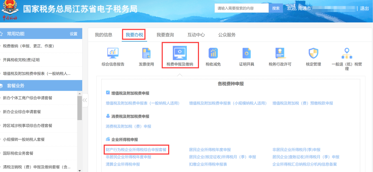The width and height of the screenshot is (373, 172).
Task: Switch to the 我的信息 tab
Action: click(104, 35)
